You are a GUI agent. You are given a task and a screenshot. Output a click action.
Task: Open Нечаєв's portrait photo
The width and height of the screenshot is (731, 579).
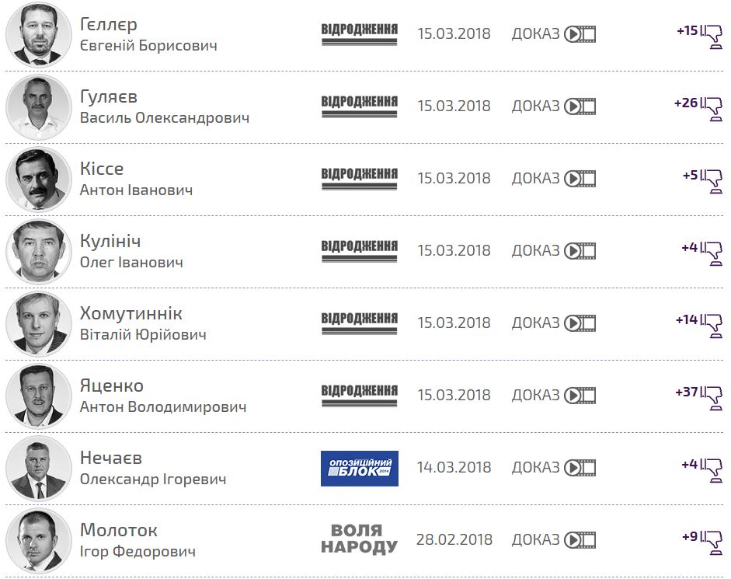[38, 466]
